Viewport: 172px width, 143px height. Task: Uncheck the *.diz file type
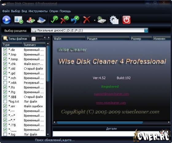click(x=5, y=50)
